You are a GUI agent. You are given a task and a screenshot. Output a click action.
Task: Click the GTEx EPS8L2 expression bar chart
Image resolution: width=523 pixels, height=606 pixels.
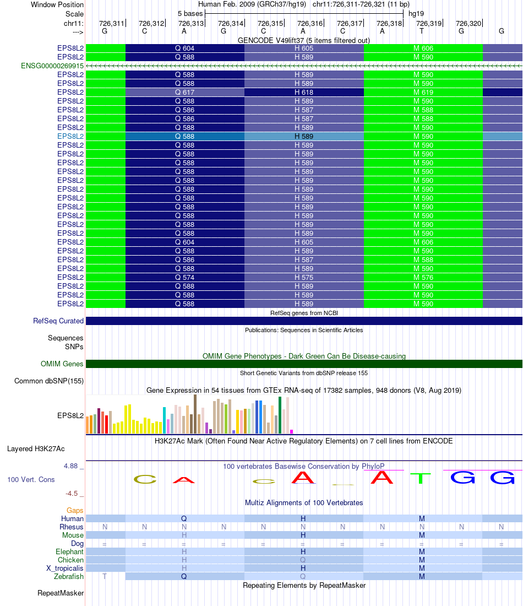click(189, 414)
